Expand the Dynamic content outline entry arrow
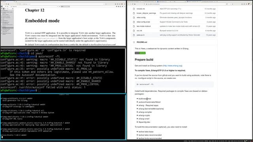Image resolution: width=253 pixels, height=142 pixels. coord(2,16)
